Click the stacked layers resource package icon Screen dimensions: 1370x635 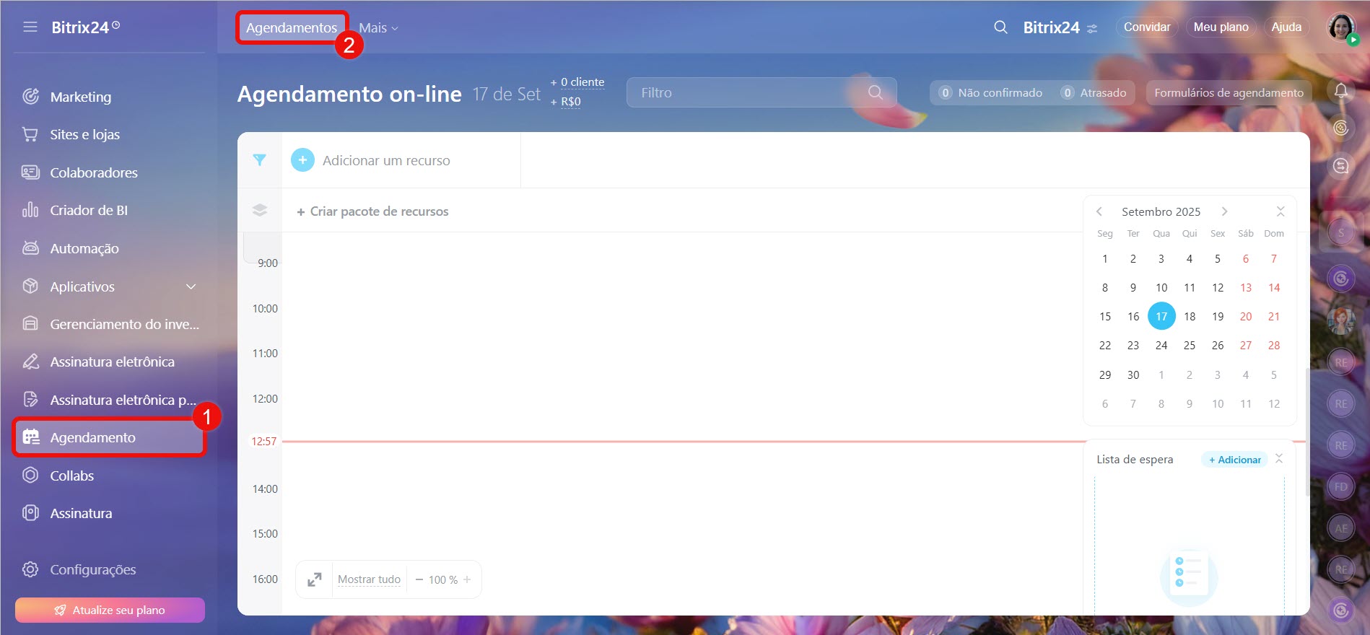tap(260, 210)
